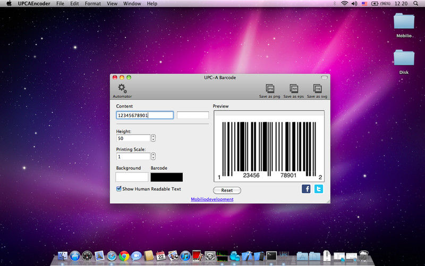Open the File menu
The height and width of the screenshot is (266, 425).
pyautogui.click(x=60, y=4)
